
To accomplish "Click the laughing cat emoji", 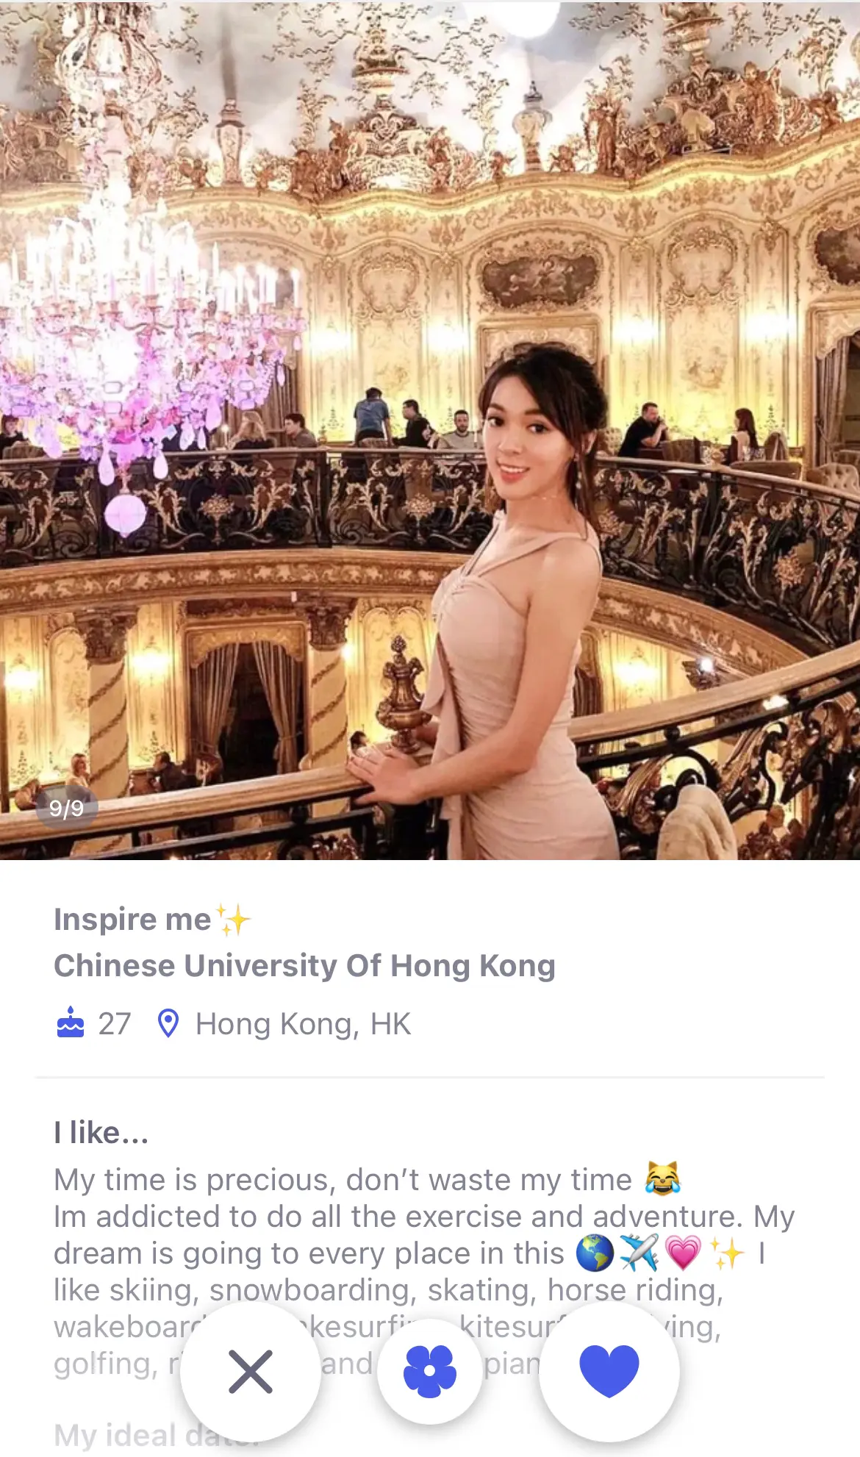I will coord(662,1178).
